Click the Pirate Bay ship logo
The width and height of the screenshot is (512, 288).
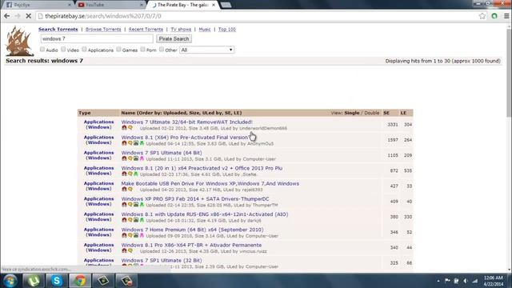[19, 42]
